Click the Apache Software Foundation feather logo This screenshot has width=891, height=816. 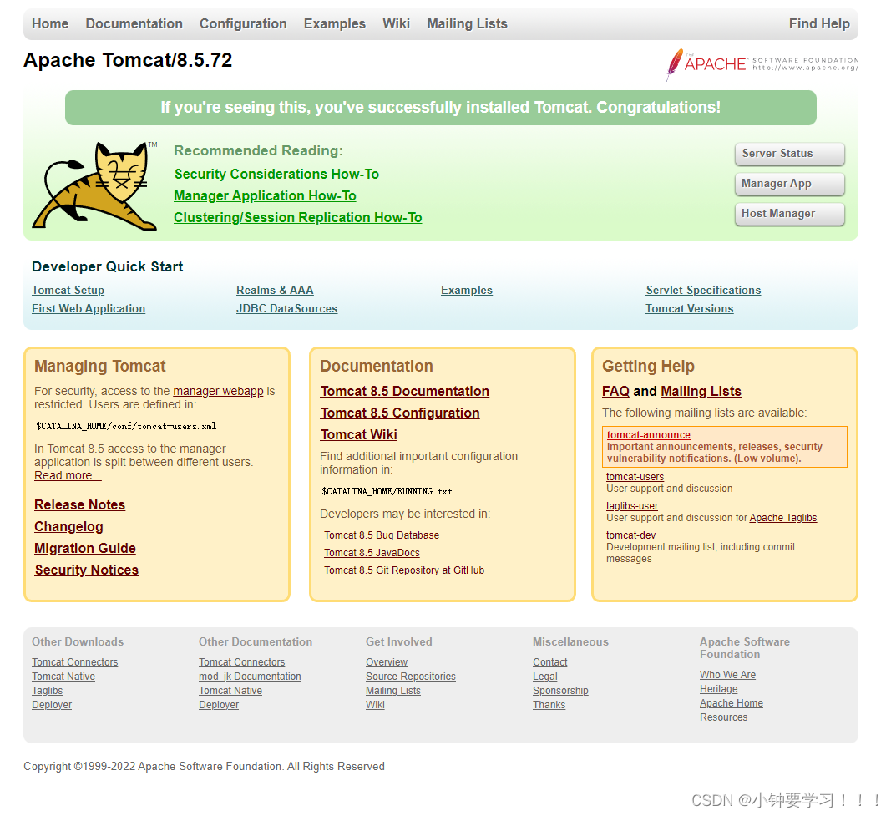point(762,64)
